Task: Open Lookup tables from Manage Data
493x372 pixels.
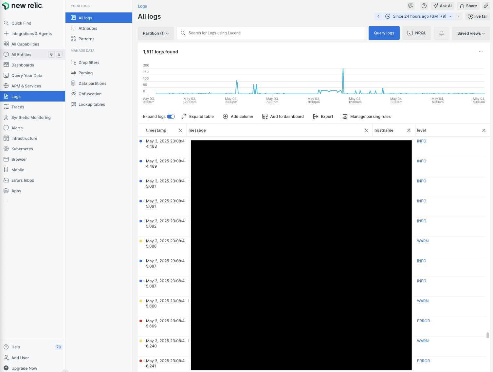Action: [91, 104]
